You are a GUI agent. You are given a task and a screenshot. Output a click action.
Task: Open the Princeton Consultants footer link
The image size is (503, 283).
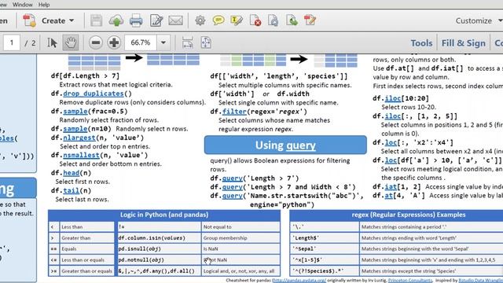(x=409, y=280)
